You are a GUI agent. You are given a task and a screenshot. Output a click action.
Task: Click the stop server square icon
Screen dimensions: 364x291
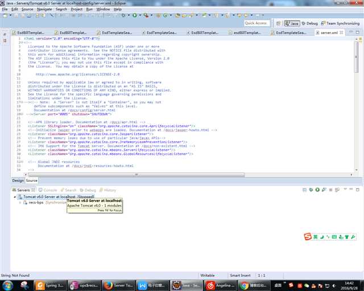[x=330, y=190]
